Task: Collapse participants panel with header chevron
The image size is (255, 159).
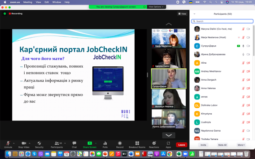Action: point(194,14)
